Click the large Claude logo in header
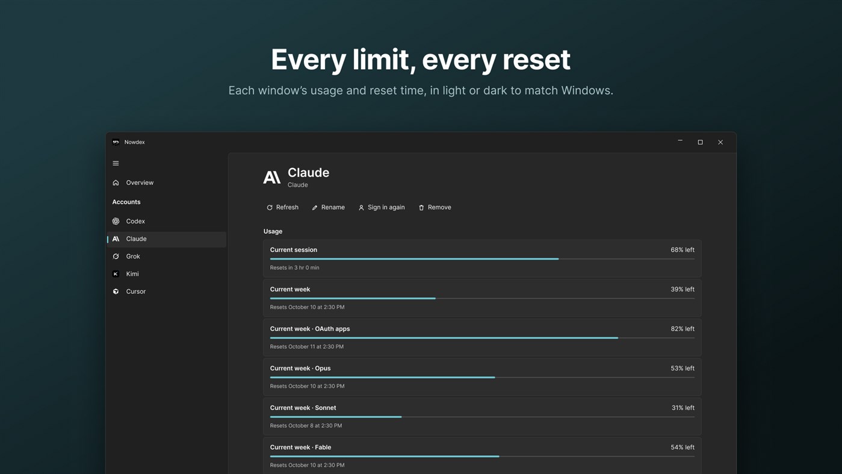This screenshot has width=842, height=474. coord(272,177)
